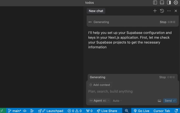Start Live Share session
The width and height of the screenshot is (180, 113).
pos(107,111)
